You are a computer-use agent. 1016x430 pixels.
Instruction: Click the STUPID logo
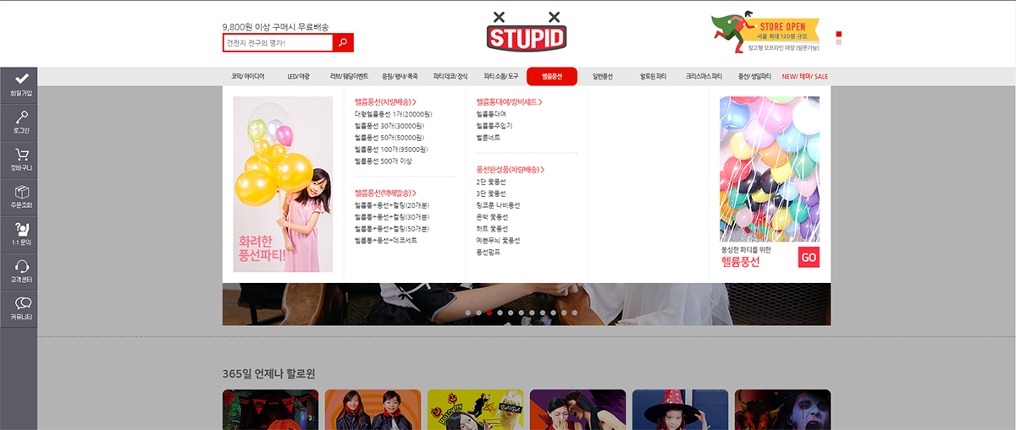(527, 32)
